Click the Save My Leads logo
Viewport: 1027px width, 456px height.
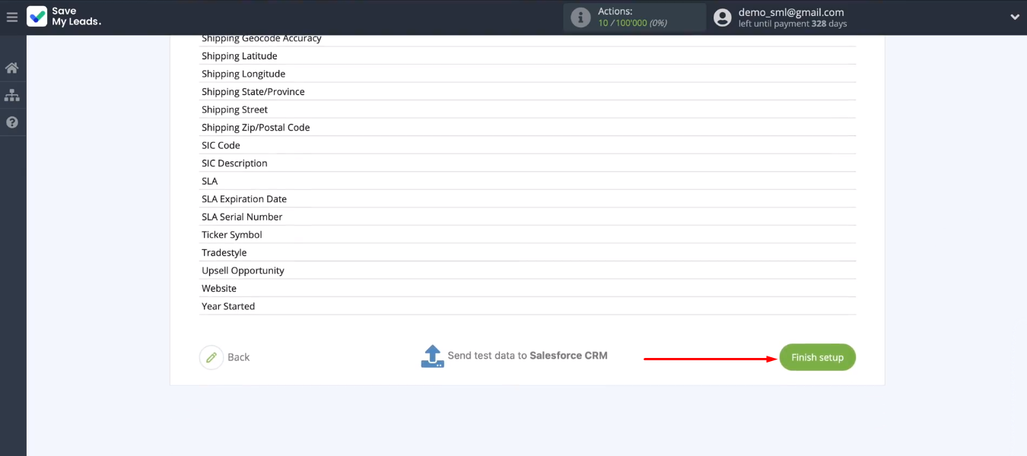pos(64,17)
